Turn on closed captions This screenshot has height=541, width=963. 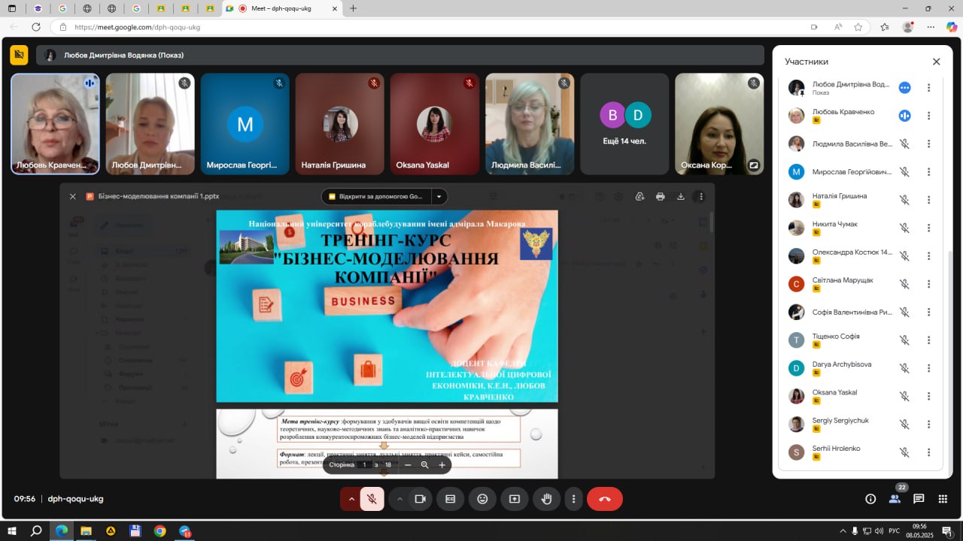450,499
